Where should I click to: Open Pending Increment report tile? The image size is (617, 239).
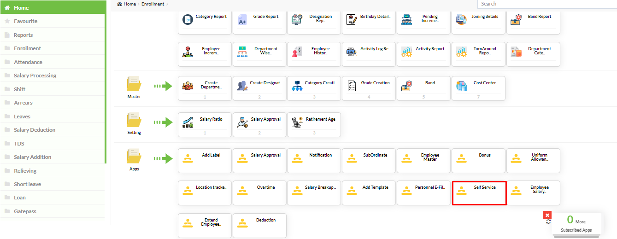click(423, 22)
